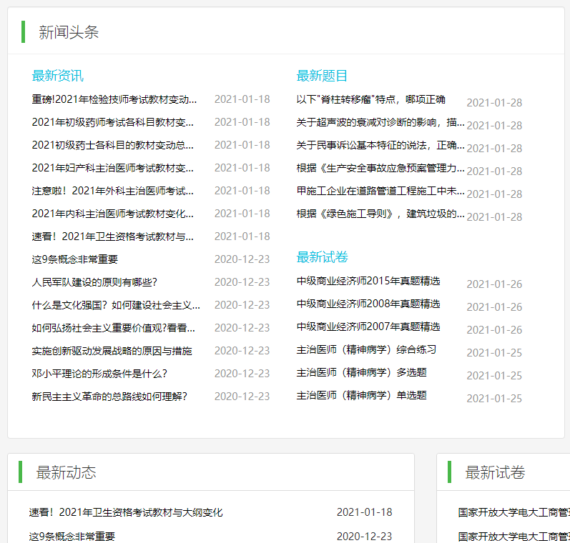Open article 注意啦！2021年外科主治医师考试
570x543 pixels.
tap(113, 191)
